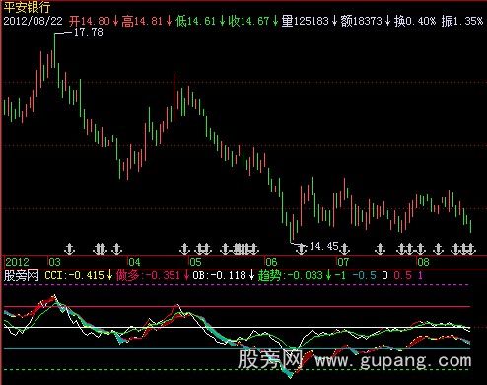Image resolution: width=487 pixels, height=385 pixels.
Task: Click the date 2012/08/22
Action: [x=33, y=21]
